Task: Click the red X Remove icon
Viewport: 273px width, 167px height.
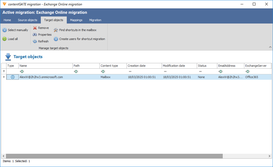Action: tap(35, 28)
